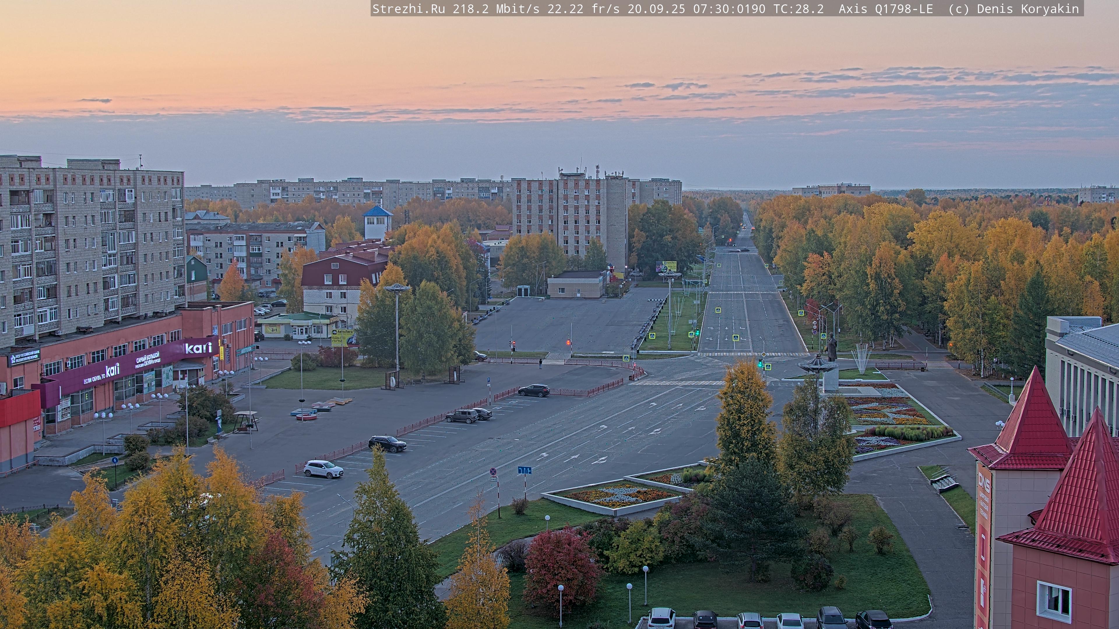
Task: Click the blue parking P sign
Action: click(488, 380)
